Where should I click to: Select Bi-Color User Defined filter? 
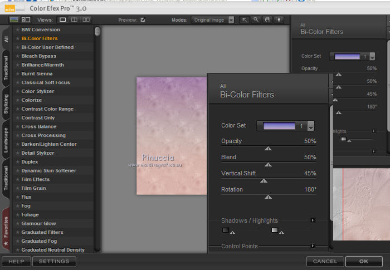[47, 47]
